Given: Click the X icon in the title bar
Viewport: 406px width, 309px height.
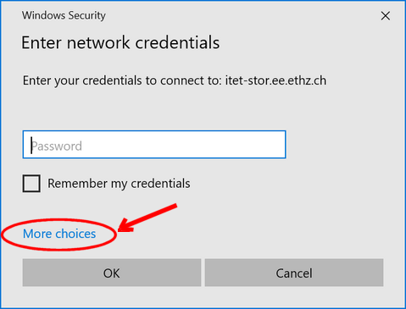Looking at the screenshot, I should [386, 16].
